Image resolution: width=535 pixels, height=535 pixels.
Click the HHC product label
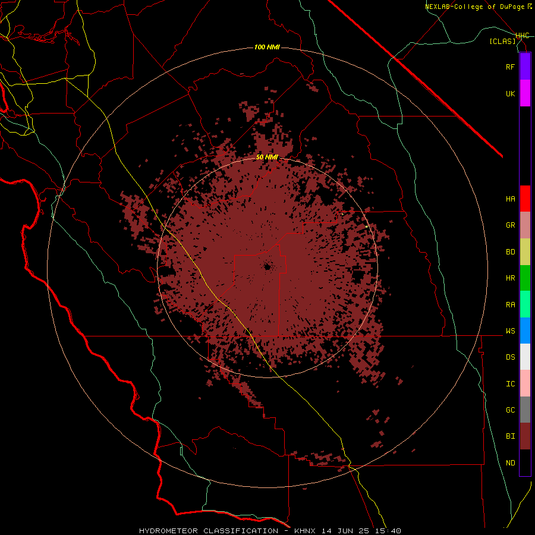tap(523, 36)
